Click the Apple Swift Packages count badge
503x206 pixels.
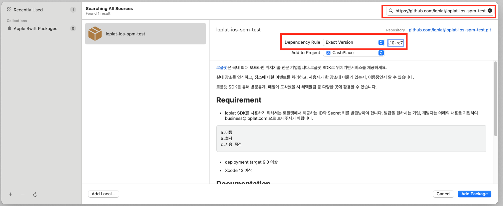click(73, 28)
